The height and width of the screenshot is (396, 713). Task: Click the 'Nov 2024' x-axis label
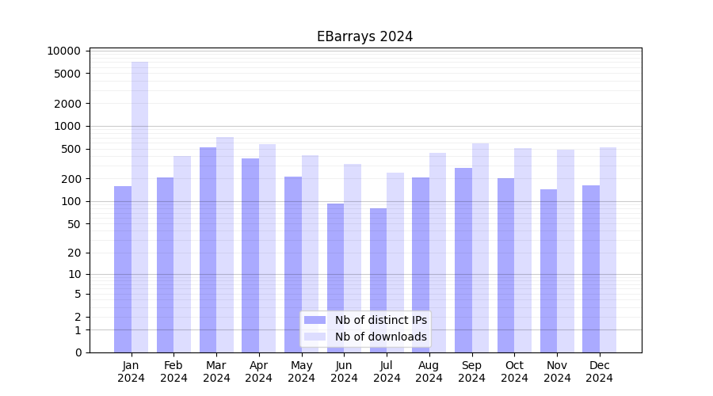(557, 371)
